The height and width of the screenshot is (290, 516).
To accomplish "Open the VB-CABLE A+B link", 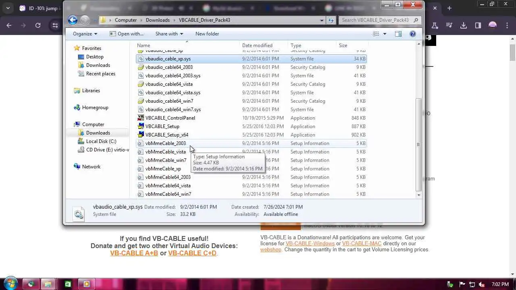I will click(x=134, y=253).
